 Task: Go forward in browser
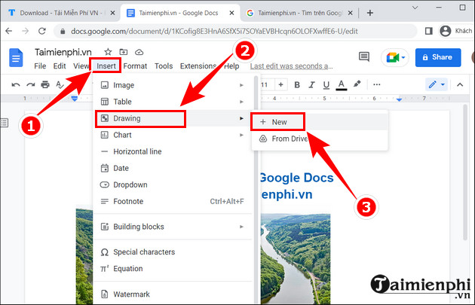(26, 31)
